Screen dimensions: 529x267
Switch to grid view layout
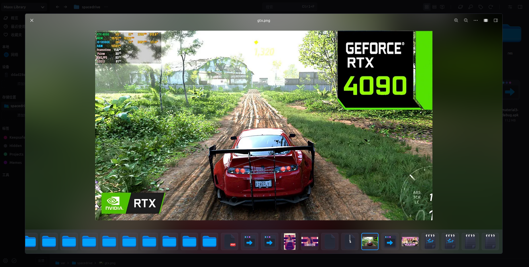point(427,7)
